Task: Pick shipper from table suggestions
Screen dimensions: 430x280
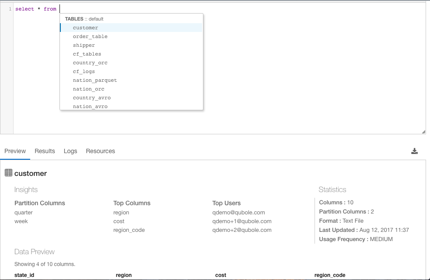Action: pyautogui.click(x=131, y=45)
